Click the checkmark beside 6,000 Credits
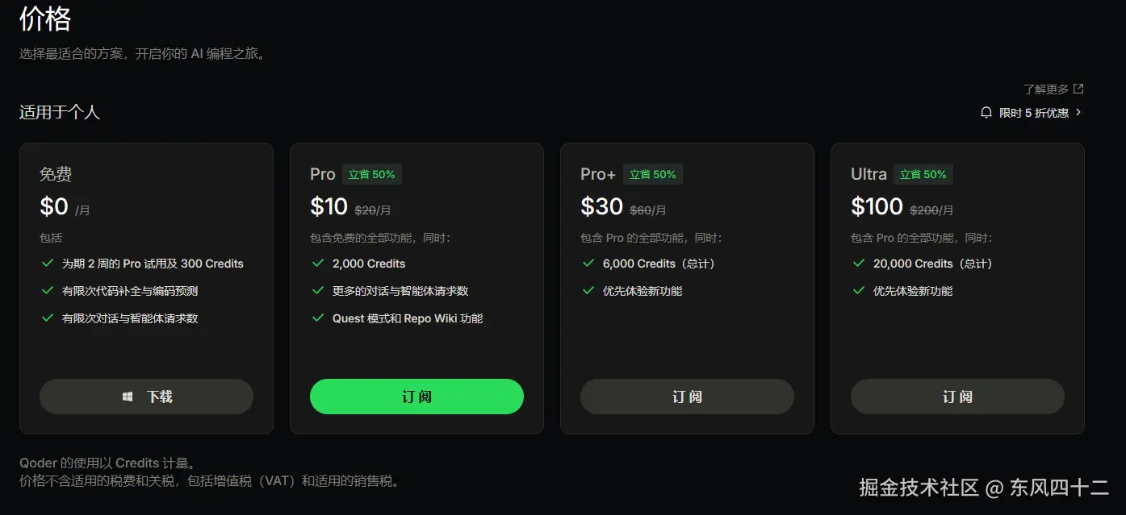This screenshot has height=515, width=1126. point(588,264)
